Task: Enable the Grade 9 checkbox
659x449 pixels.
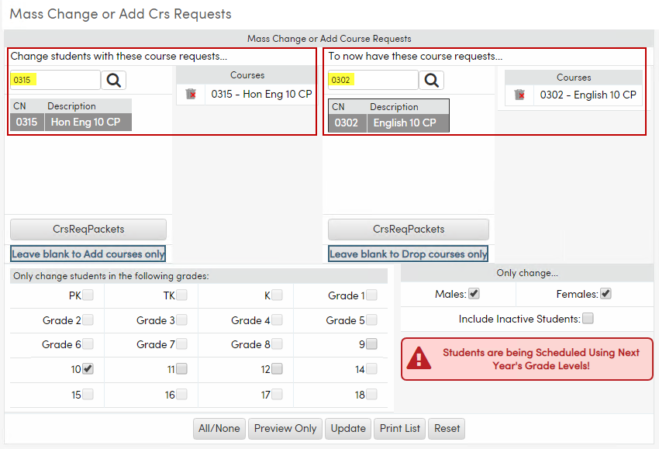Action: [371, 344]
